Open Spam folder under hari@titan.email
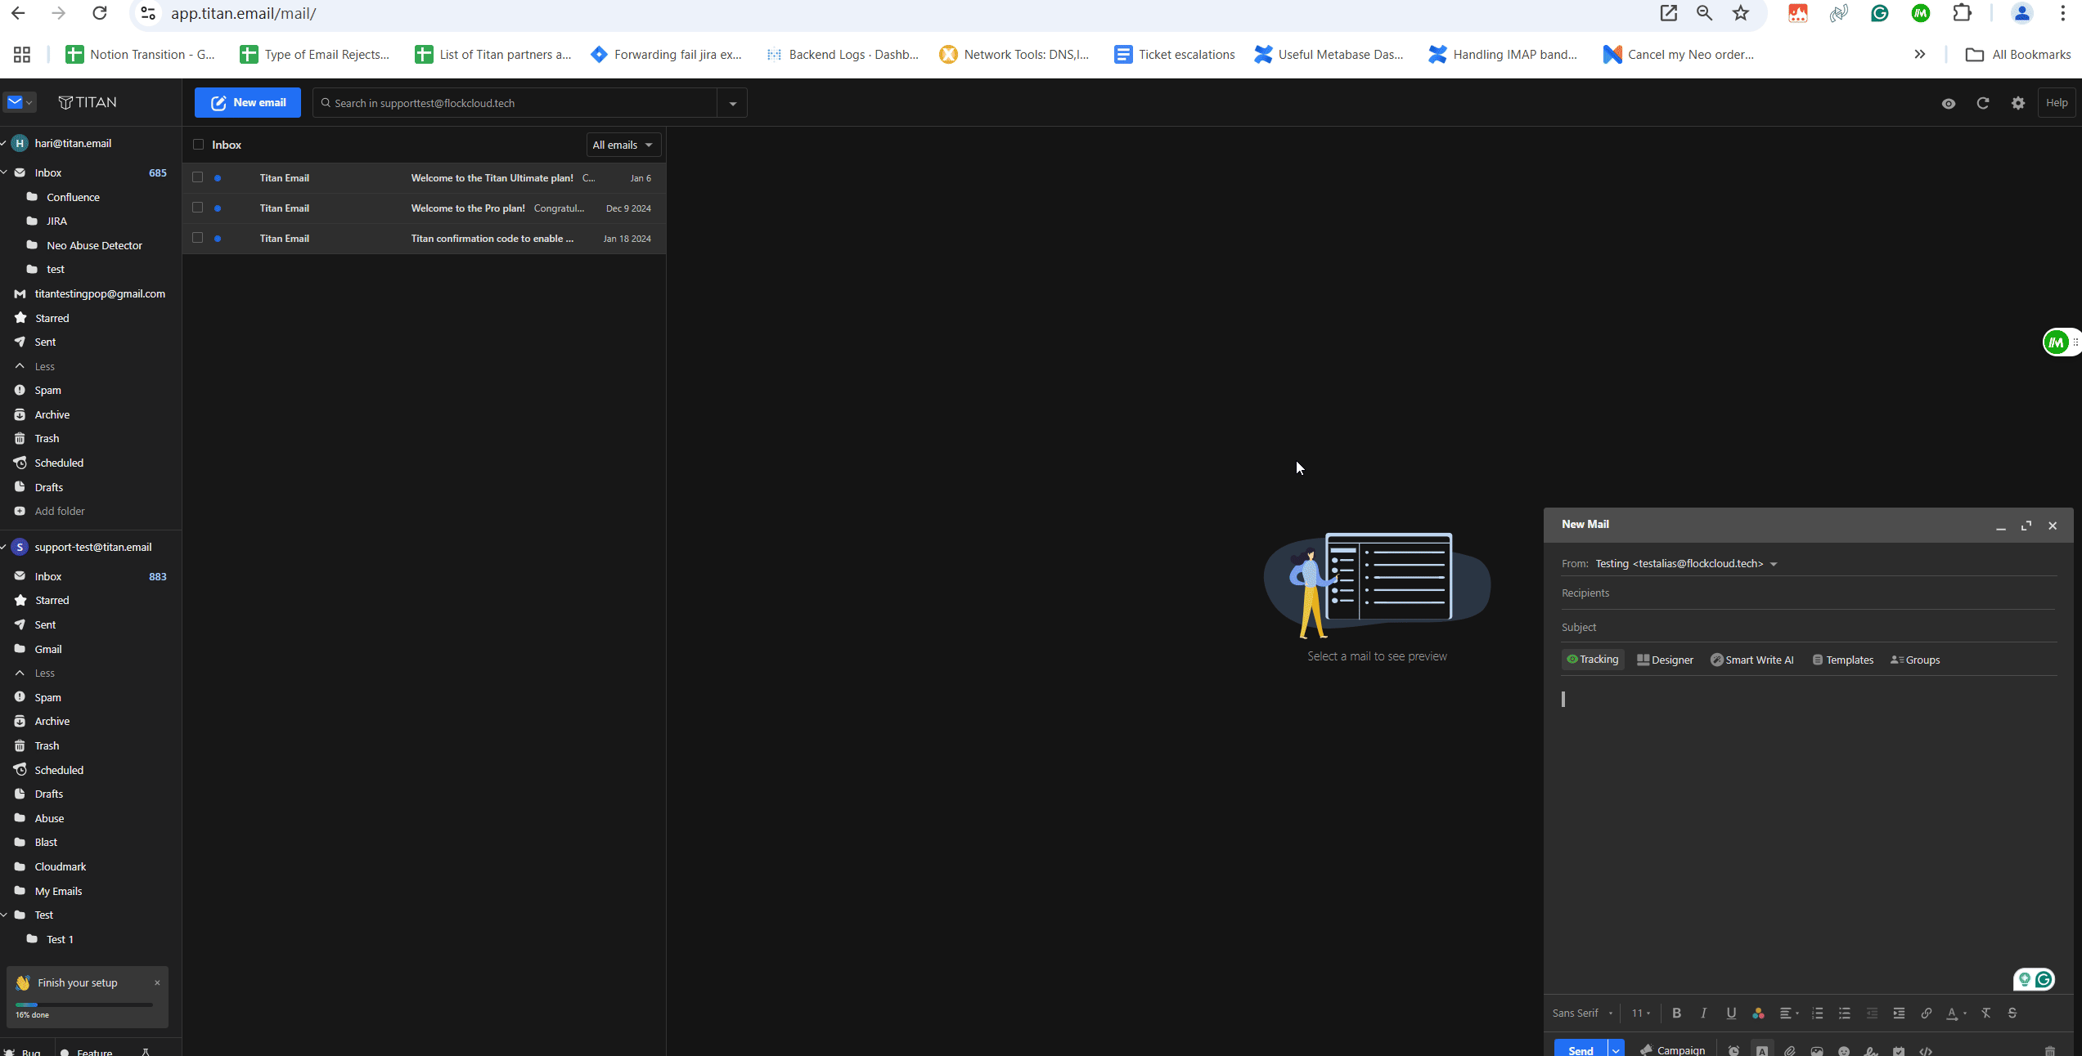The image size is (2082, 1056). click(47, 391)
